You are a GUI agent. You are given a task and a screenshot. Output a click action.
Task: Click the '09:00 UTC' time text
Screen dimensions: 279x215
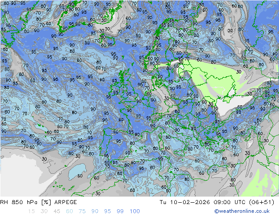point(231,202)
